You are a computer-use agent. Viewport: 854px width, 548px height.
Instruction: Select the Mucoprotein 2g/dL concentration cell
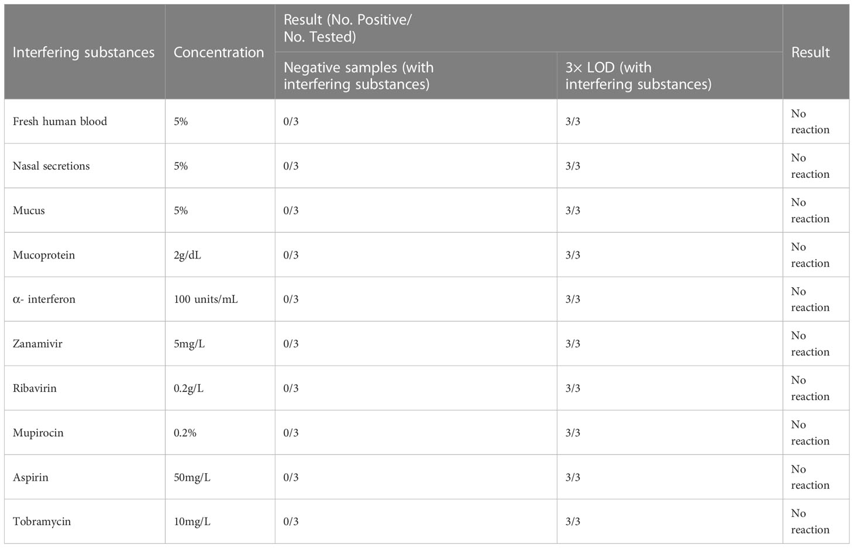point(220,255)
